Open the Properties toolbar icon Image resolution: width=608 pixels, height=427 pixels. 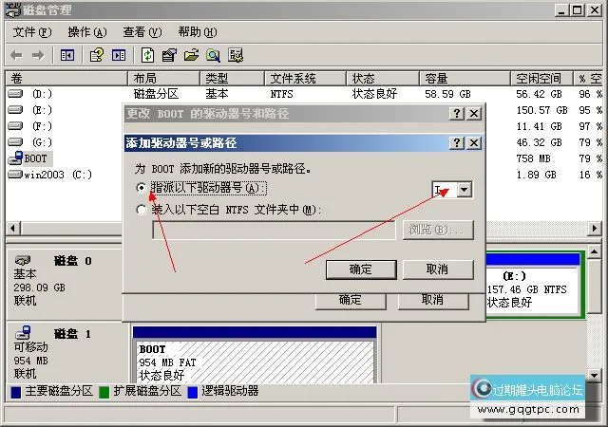pyautogui.click(x=169, y=55)
